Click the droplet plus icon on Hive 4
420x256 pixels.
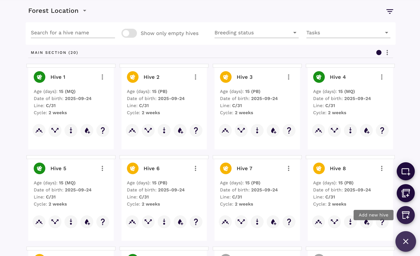tap(366, 130)
